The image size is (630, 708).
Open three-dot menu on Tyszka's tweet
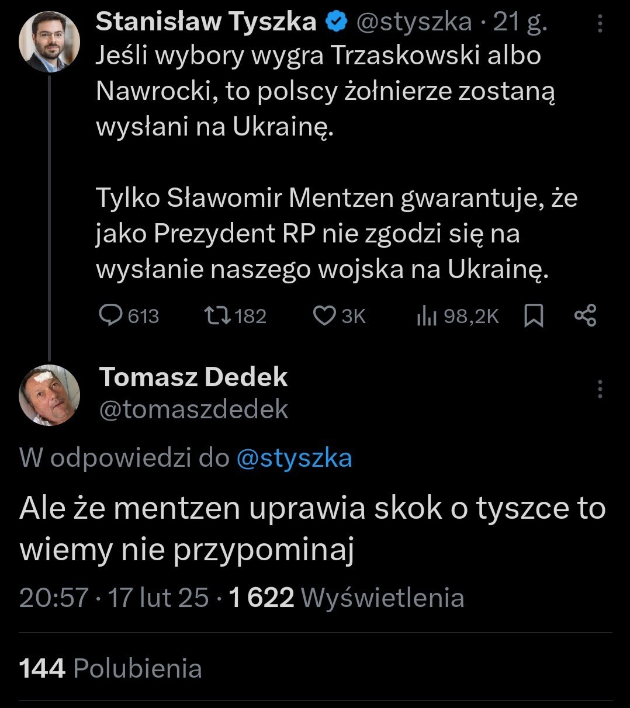[600, 23]
